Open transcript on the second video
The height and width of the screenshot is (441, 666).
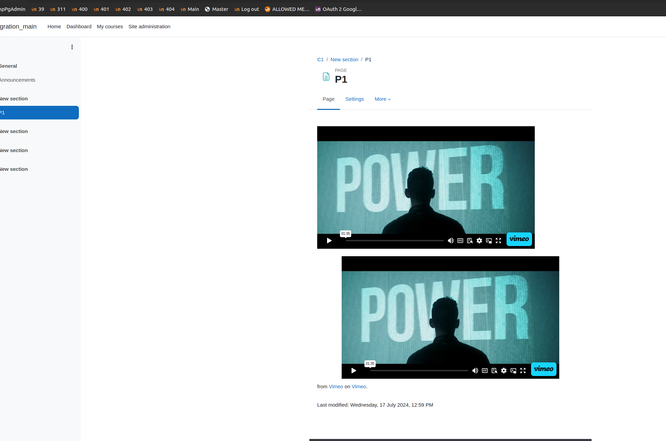click(x=494, y=371)
